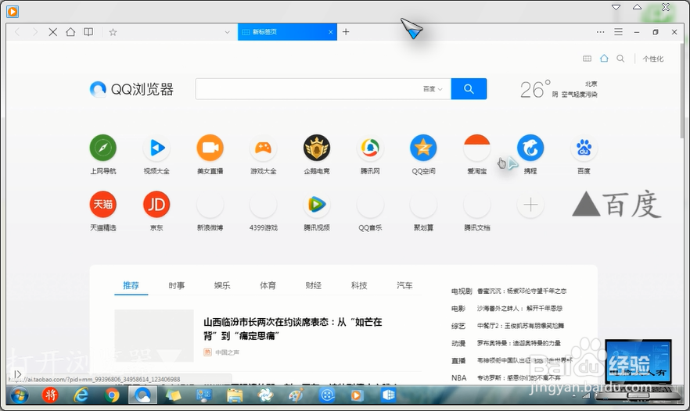Select the home view icon near 个性化
The image size is (690, 411).
click(604, 59)
